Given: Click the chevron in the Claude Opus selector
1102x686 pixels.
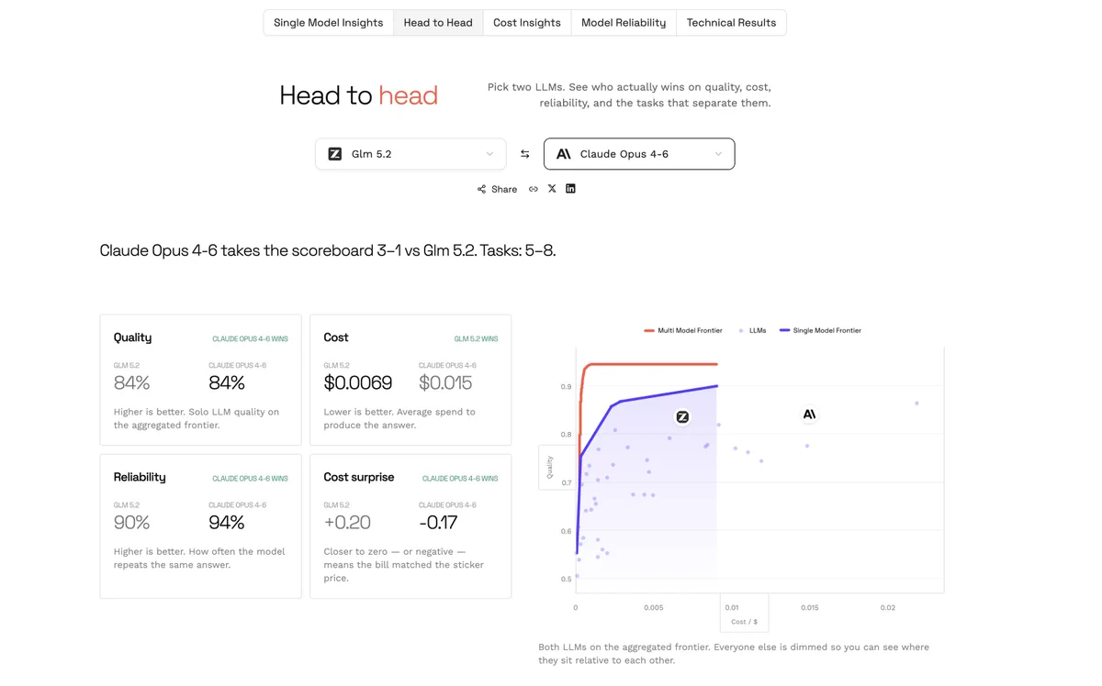Looking at the screenshot, I should [x=718, y=154].
